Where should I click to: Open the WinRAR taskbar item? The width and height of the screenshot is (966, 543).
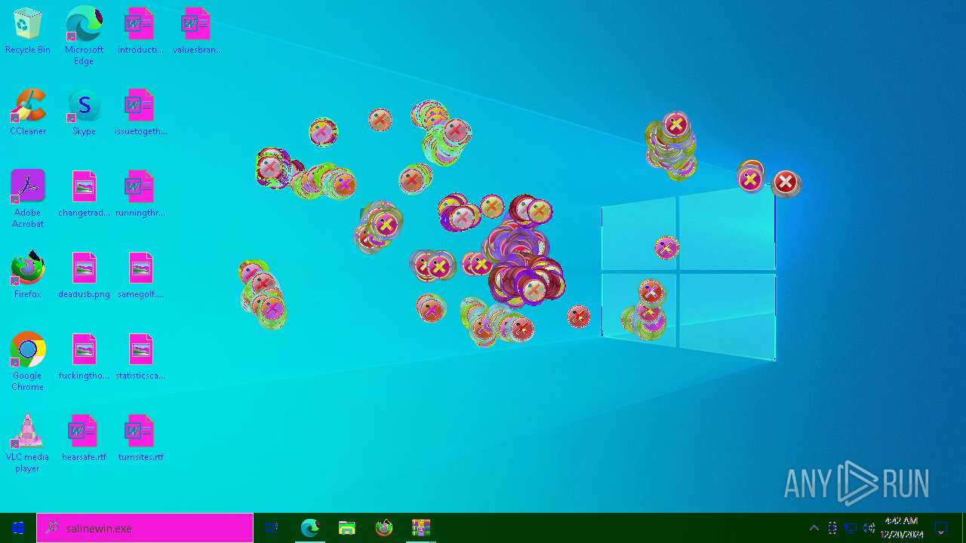pos(421,528)
